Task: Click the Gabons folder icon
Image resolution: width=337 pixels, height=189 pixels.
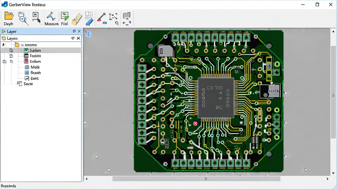Action: coord(17,45)
